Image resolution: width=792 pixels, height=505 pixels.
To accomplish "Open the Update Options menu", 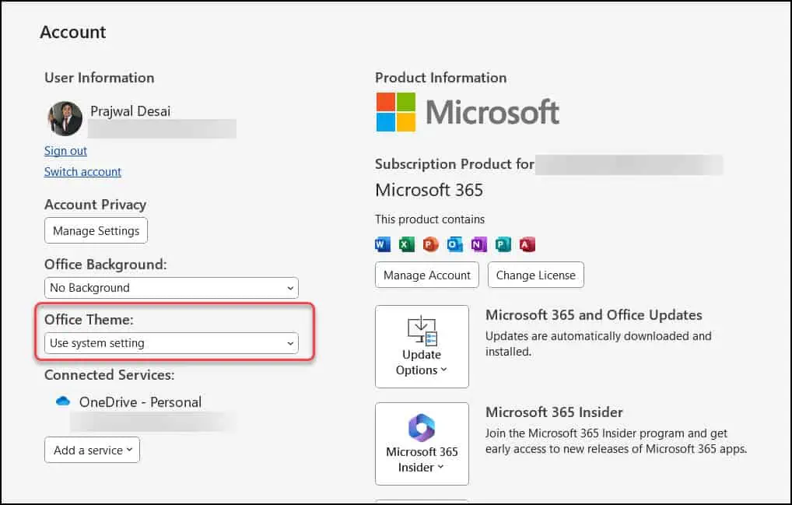I will tap(422, 346).
